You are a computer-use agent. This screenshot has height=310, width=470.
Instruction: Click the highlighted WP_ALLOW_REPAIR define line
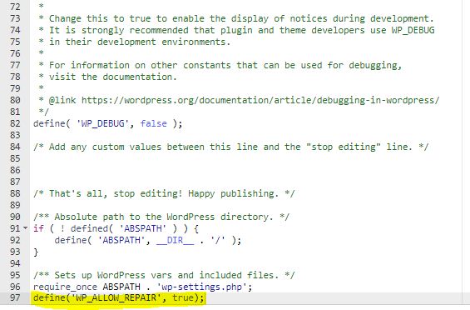(119, 298)
